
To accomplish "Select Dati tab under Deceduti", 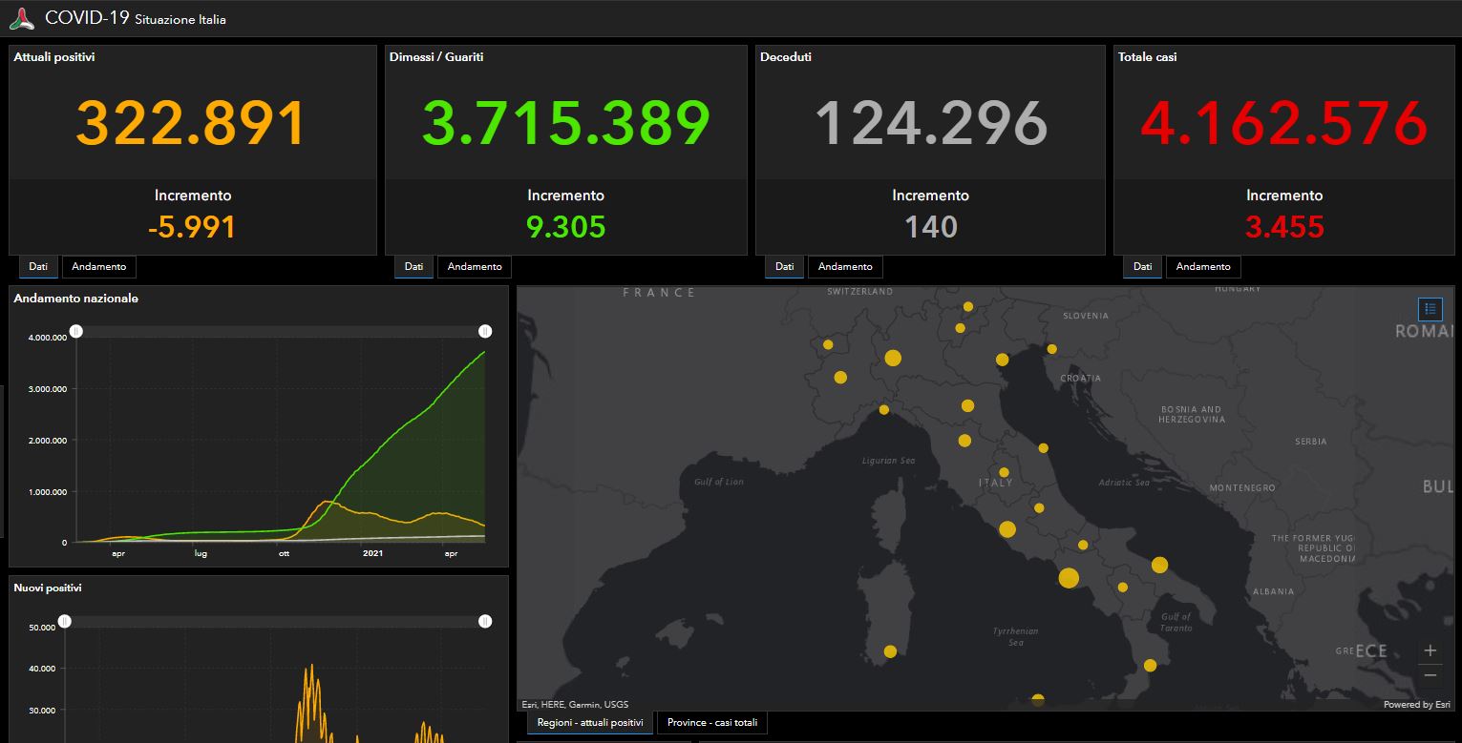I will pyautogui.click(x=784, y=267).
